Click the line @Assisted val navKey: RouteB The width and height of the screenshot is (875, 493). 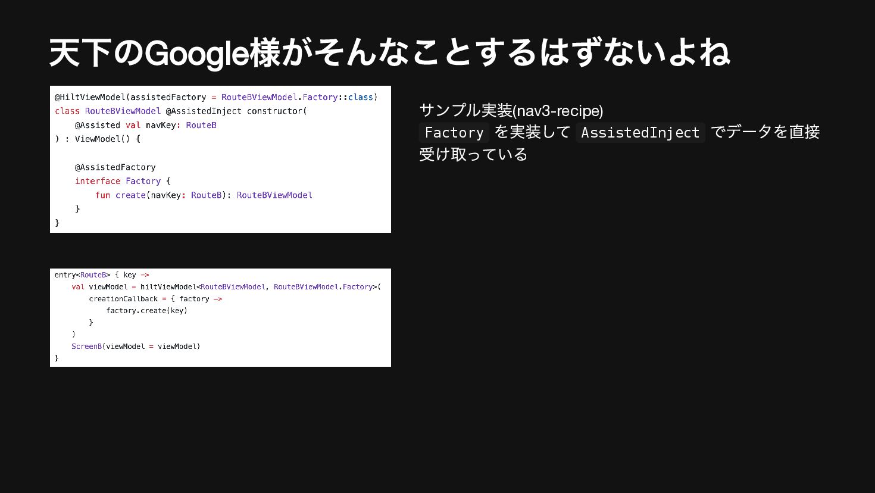coord(146,125)
